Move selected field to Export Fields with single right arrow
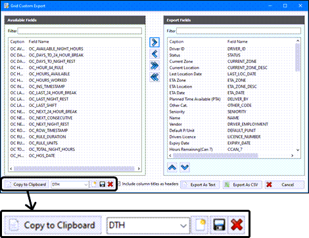309x238 pixels. tap(154, 43)
